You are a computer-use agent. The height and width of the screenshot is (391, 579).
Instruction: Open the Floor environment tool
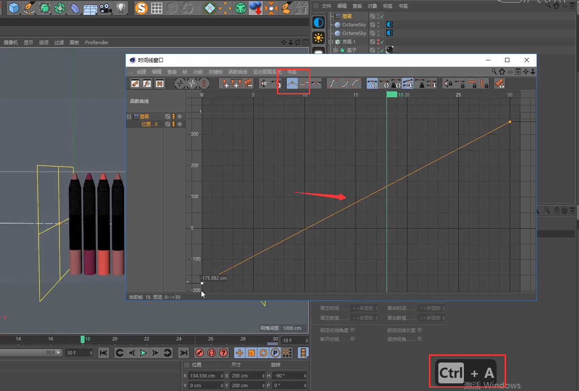[x=90, y=8]
